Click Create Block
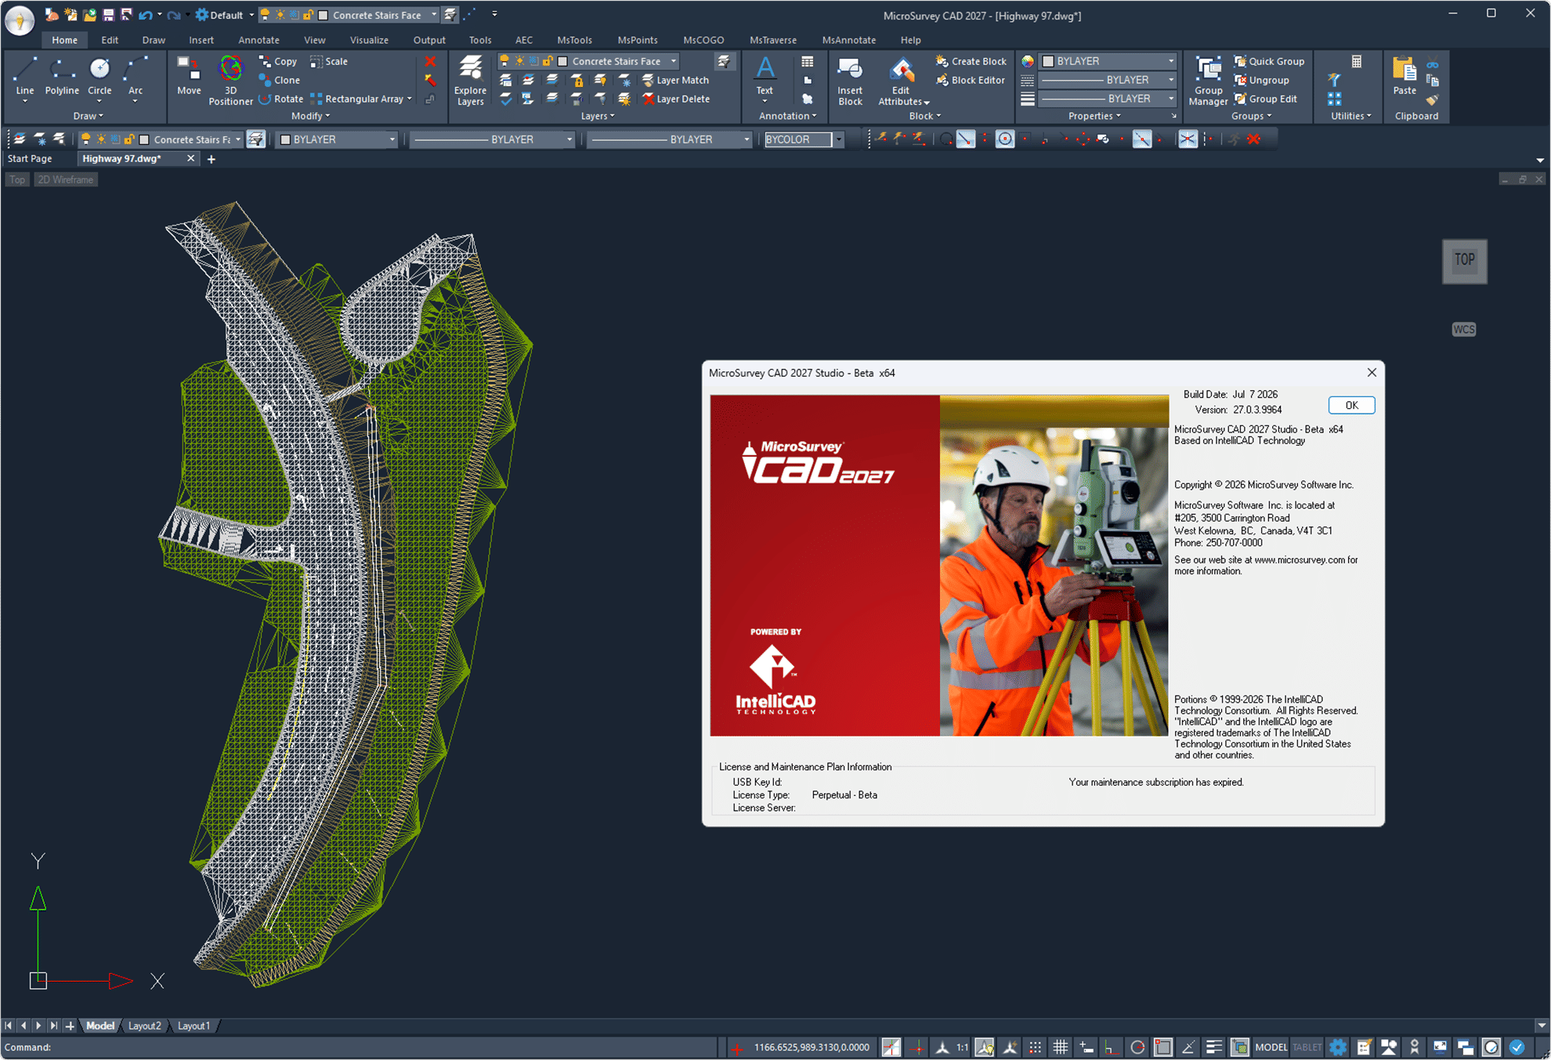1551x1060 pixels. click(971, 61)
